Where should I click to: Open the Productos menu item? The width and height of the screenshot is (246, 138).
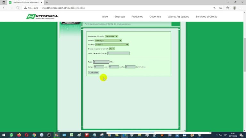[137, 17]
